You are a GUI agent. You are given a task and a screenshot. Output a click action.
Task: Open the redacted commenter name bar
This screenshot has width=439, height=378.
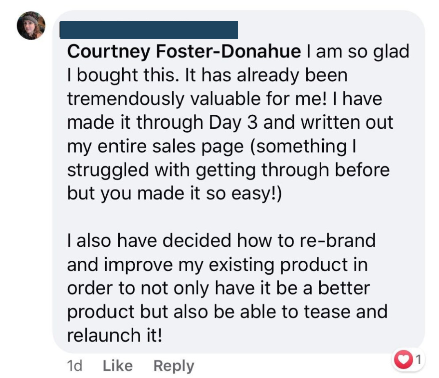point(149,30)
